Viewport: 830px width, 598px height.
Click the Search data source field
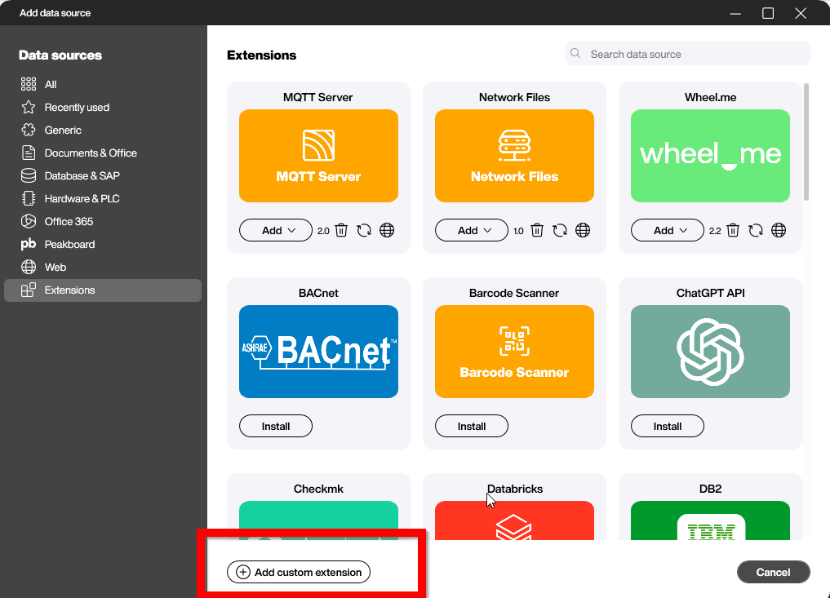click(694, 54)
